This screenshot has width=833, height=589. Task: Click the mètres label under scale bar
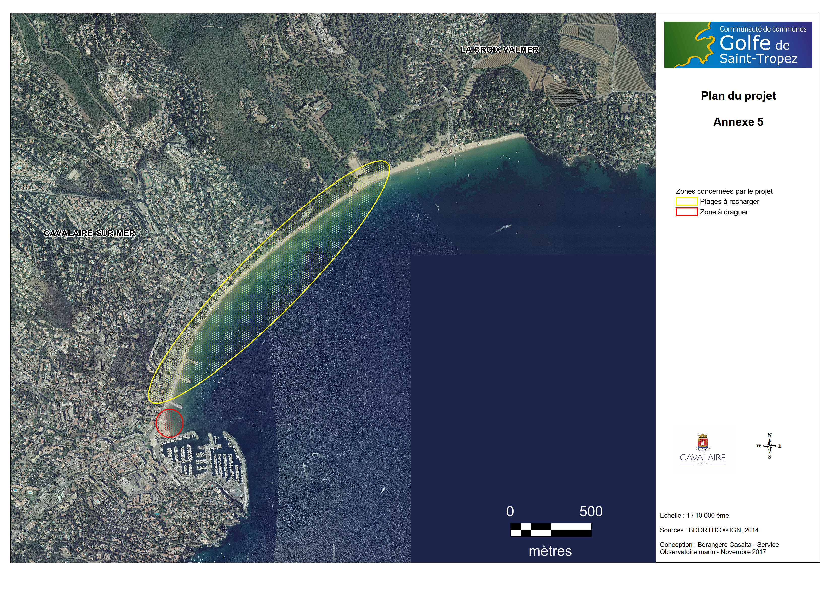[x=550, y=551]
